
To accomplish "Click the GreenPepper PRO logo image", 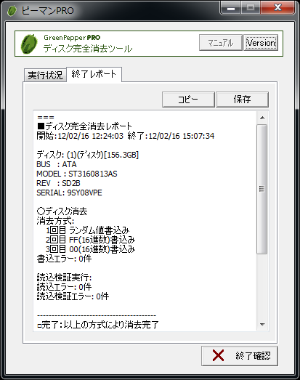I will [x=29, y=44].
